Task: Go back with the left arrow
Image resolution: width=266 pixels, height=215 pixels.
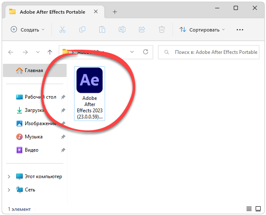Action: point(11,52)
